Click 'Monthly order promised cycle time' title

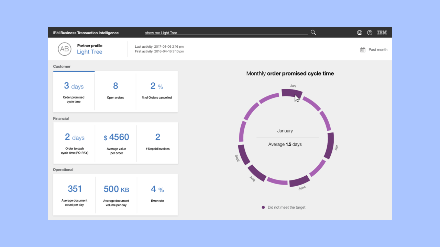(x=290, y=73)
